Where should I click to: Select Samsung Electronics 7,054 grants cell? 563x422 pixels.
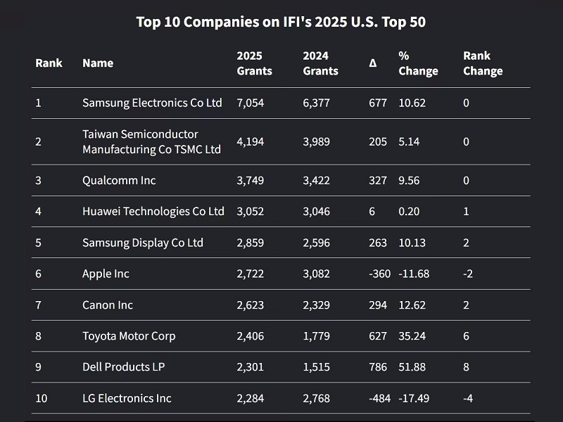pos(250,103)
